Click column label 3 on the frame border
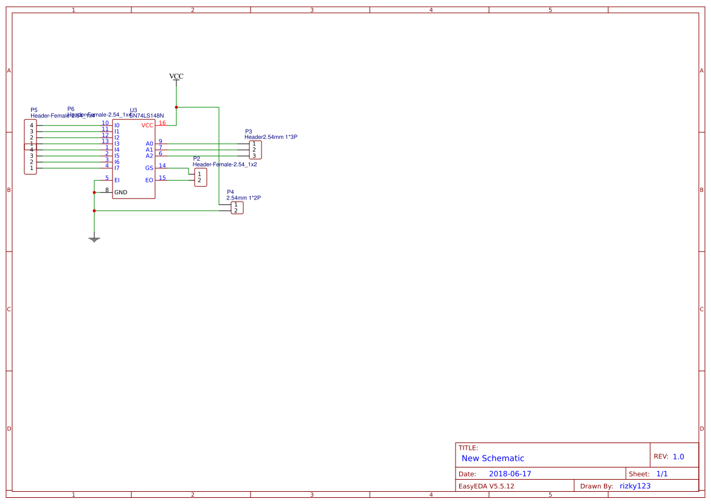The height and width of the screenshot is (504, 711). (311, 9)
